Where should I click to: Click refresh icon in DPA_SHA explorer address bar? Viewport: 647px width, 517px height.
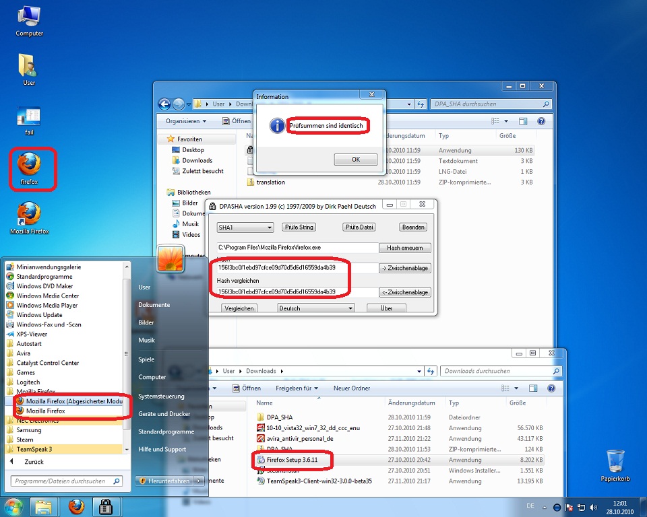click(421, 104)
